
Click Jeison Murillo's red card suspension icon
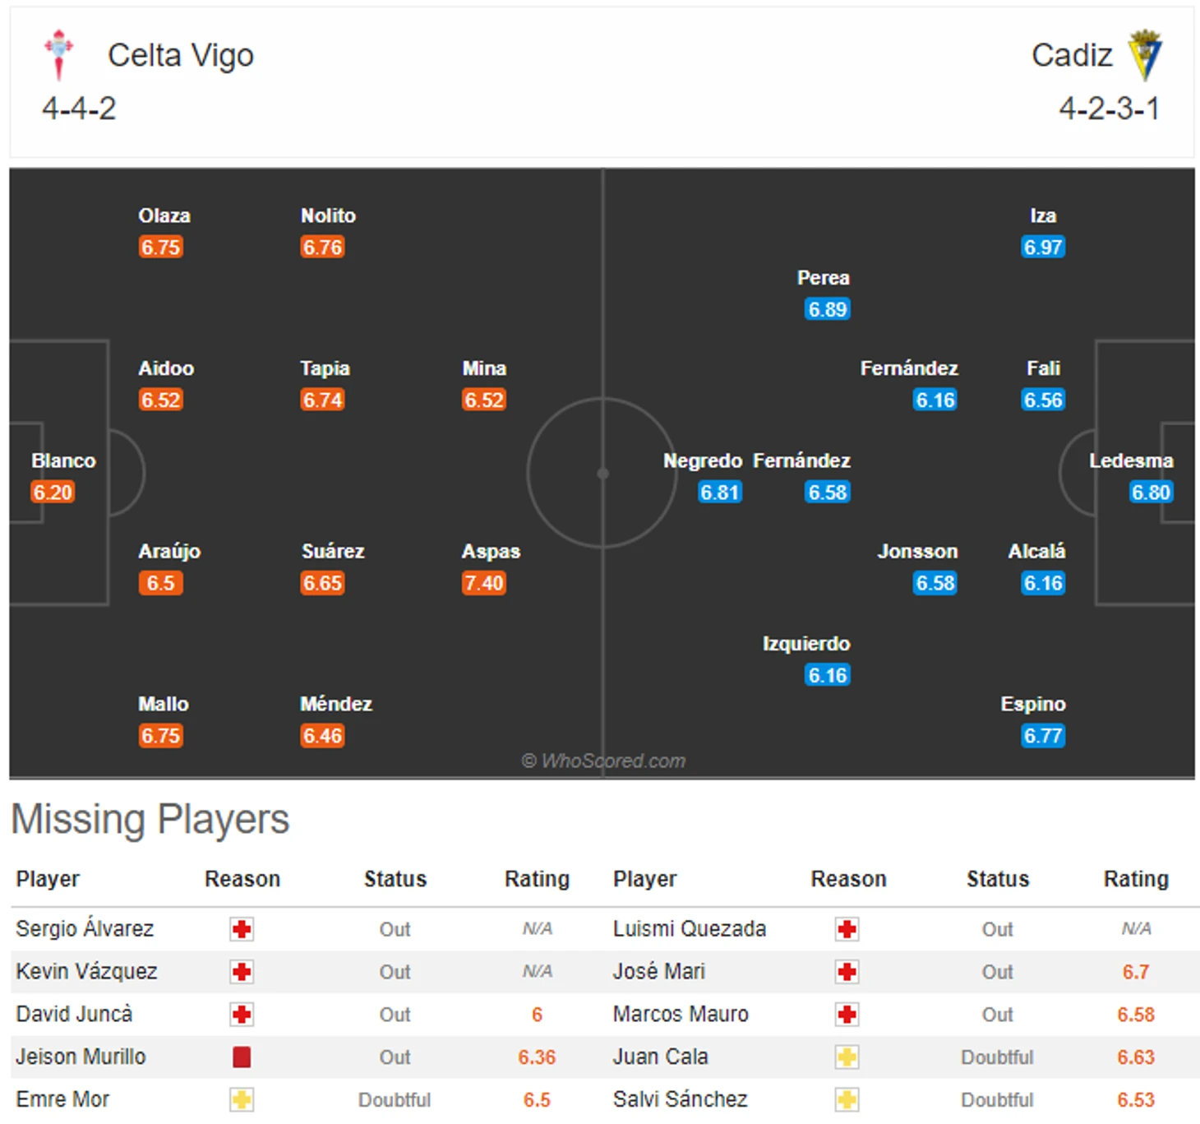click(242, 1057)
